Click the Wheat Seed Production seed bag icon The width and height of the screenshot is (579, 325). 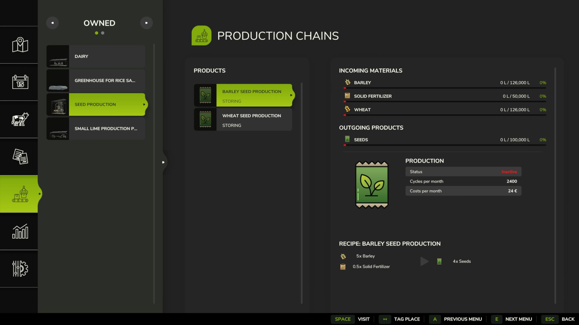click(205, 119)
